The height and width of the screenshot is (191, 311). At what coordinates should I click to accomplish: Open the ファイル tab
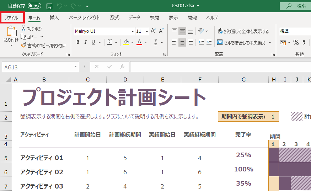point(11,17)
